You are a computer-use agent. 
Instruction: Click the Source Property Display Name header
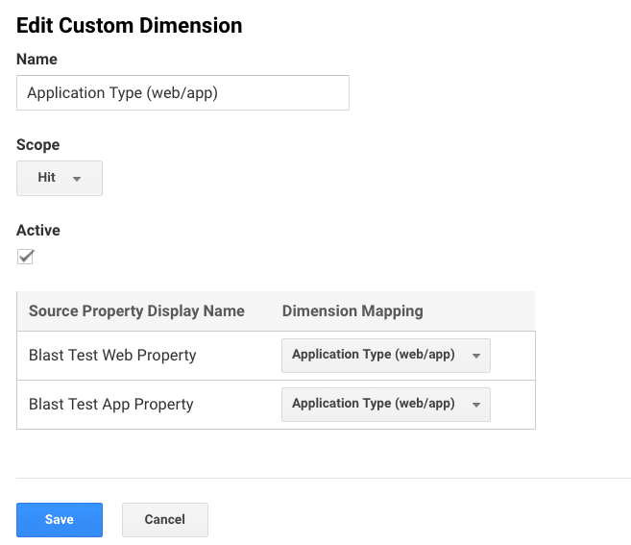pyautogui.click(x=136, y=311)
